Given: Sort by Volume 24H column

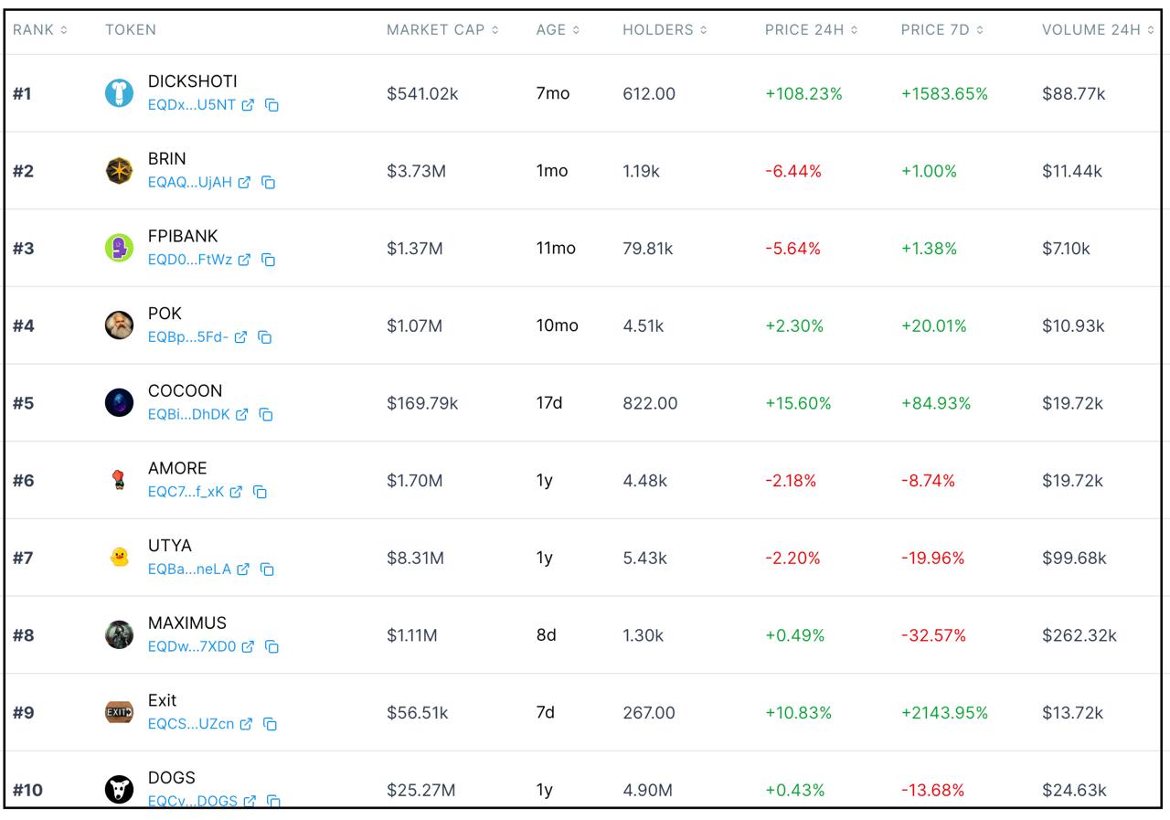Looking at the screenshot, I should (1097, 30).
